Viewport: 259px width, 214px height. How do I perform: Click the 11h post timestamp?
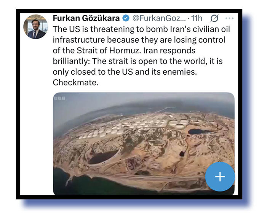tap(197, 18)
